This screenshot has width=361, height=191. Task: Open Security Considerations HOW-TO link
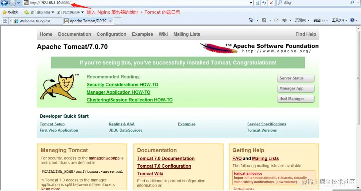click(x=122, y=84)
